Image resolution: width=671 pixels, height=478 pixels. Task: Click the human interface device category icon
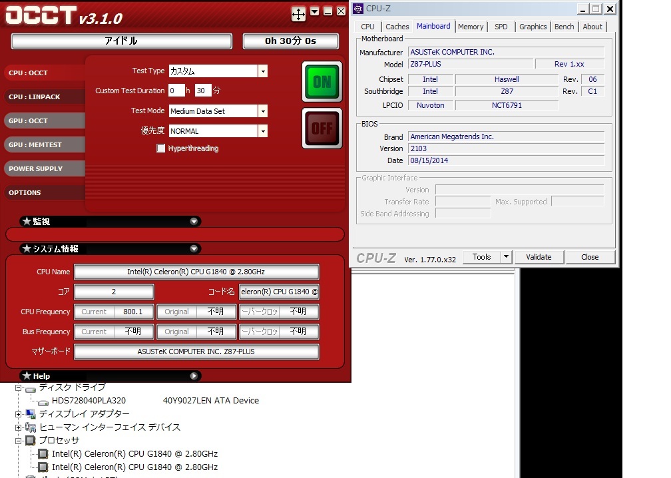point(30,427)
